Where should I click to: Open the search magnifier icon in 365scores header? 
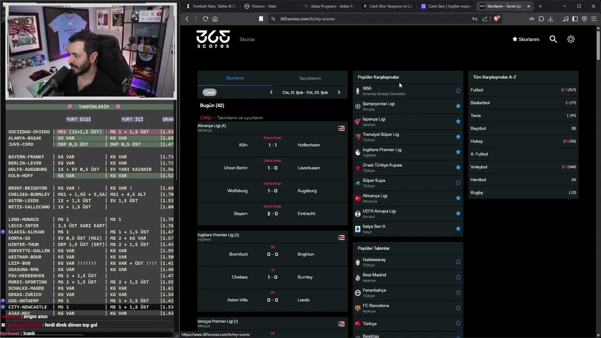coord(553,39)
